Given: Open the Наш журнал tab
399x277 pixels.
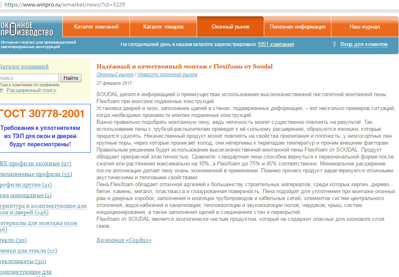Looking at the screenshot, I should click(365, 27).
